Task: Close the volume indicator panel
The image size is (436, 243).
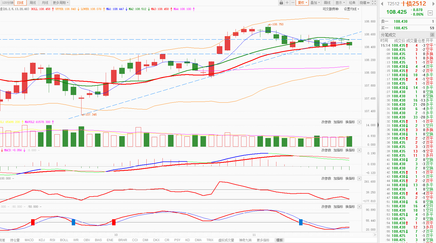Action: (359, 122)
